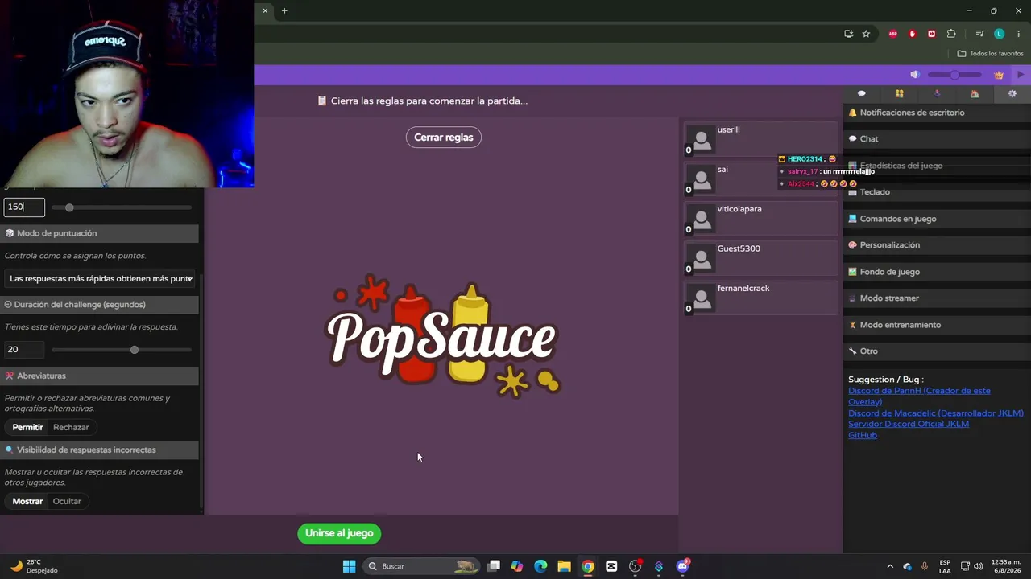Expand Fondo de juego section
Viewport: 1031px width, 579px height.
[937, 272]
